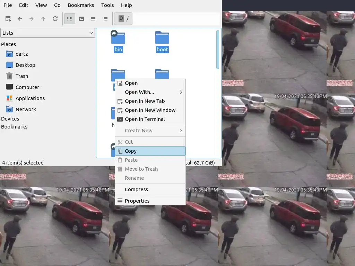The height and width of the screenshot is (266, 355).
Task: Choose Move to Trash
Action: click(x=150, y=169)
